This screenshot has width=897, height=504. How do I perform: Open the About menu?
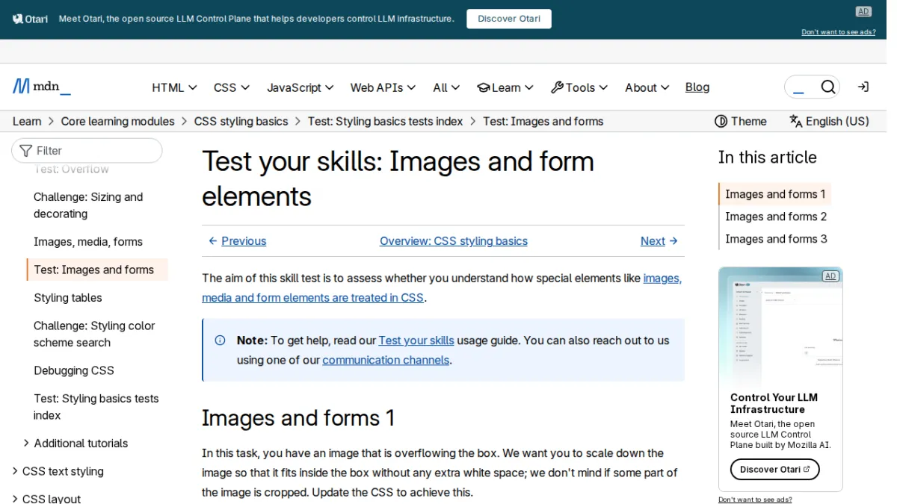(x=647, y=87)
